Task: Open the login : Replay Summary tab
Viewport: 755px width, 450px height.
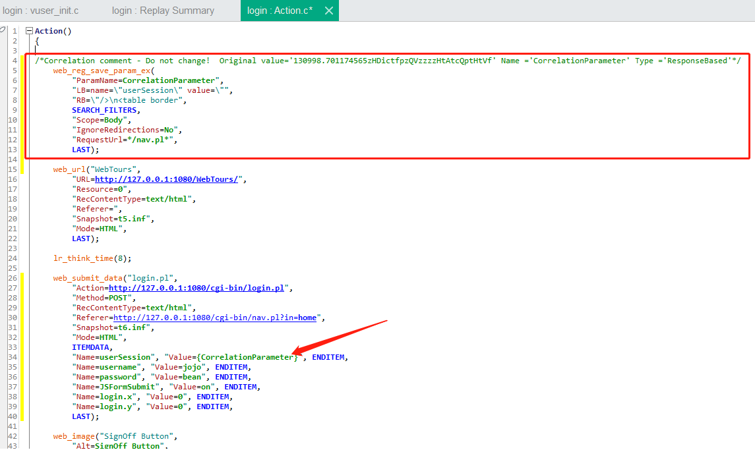Action: tap(163, 11)
